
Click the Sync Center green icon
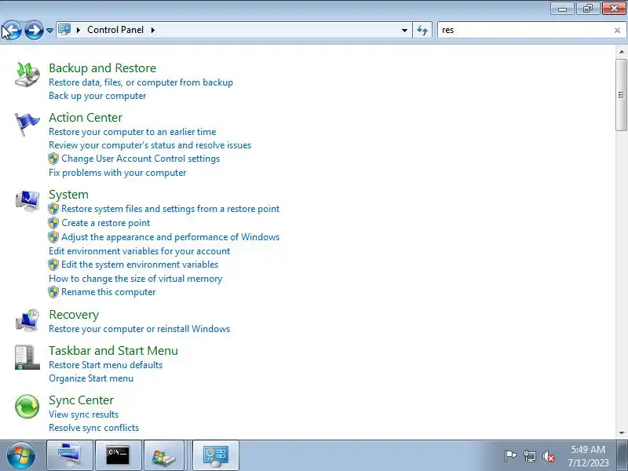point(27,407)
